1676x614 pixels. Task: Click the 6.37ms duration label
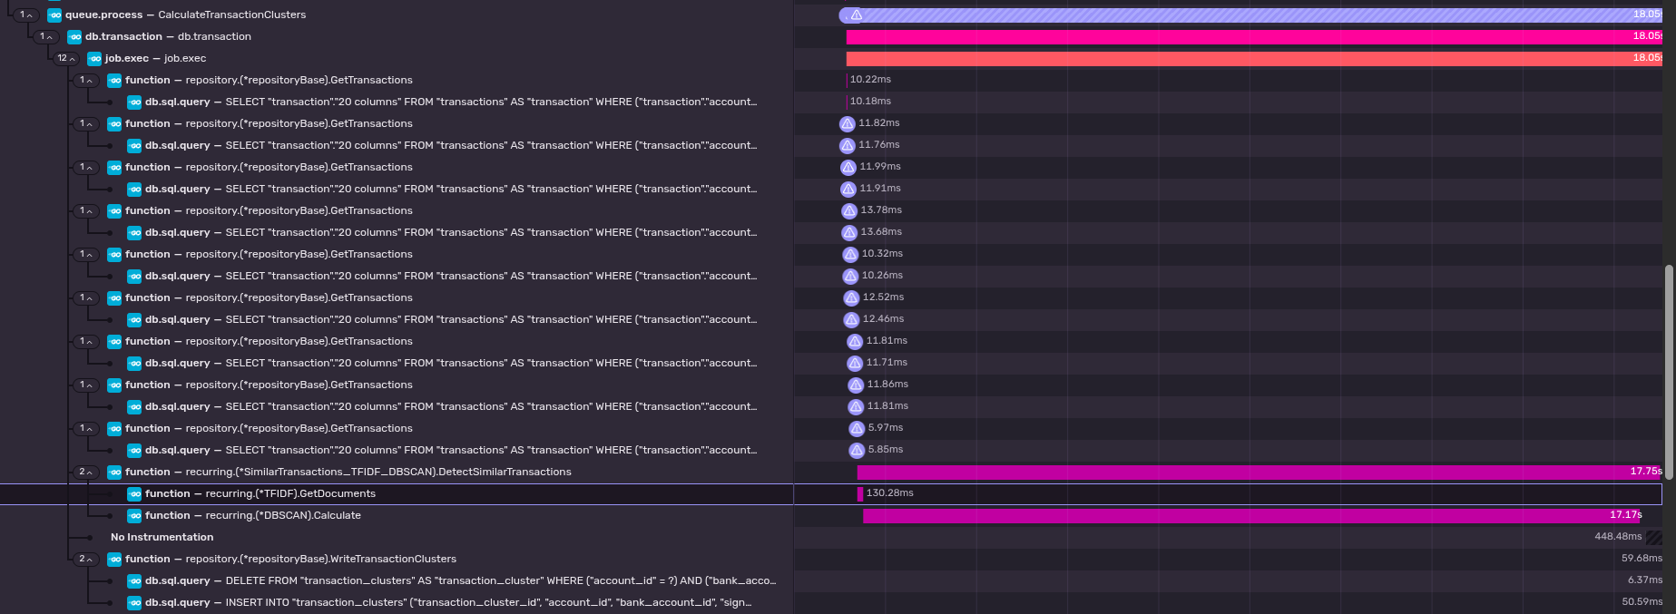pos(1645,580)
